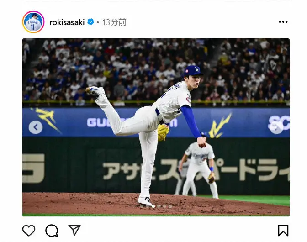Viewport: 307px width, 242px height.
Task: Click the 13分前 timestamp
Action: 114,22
